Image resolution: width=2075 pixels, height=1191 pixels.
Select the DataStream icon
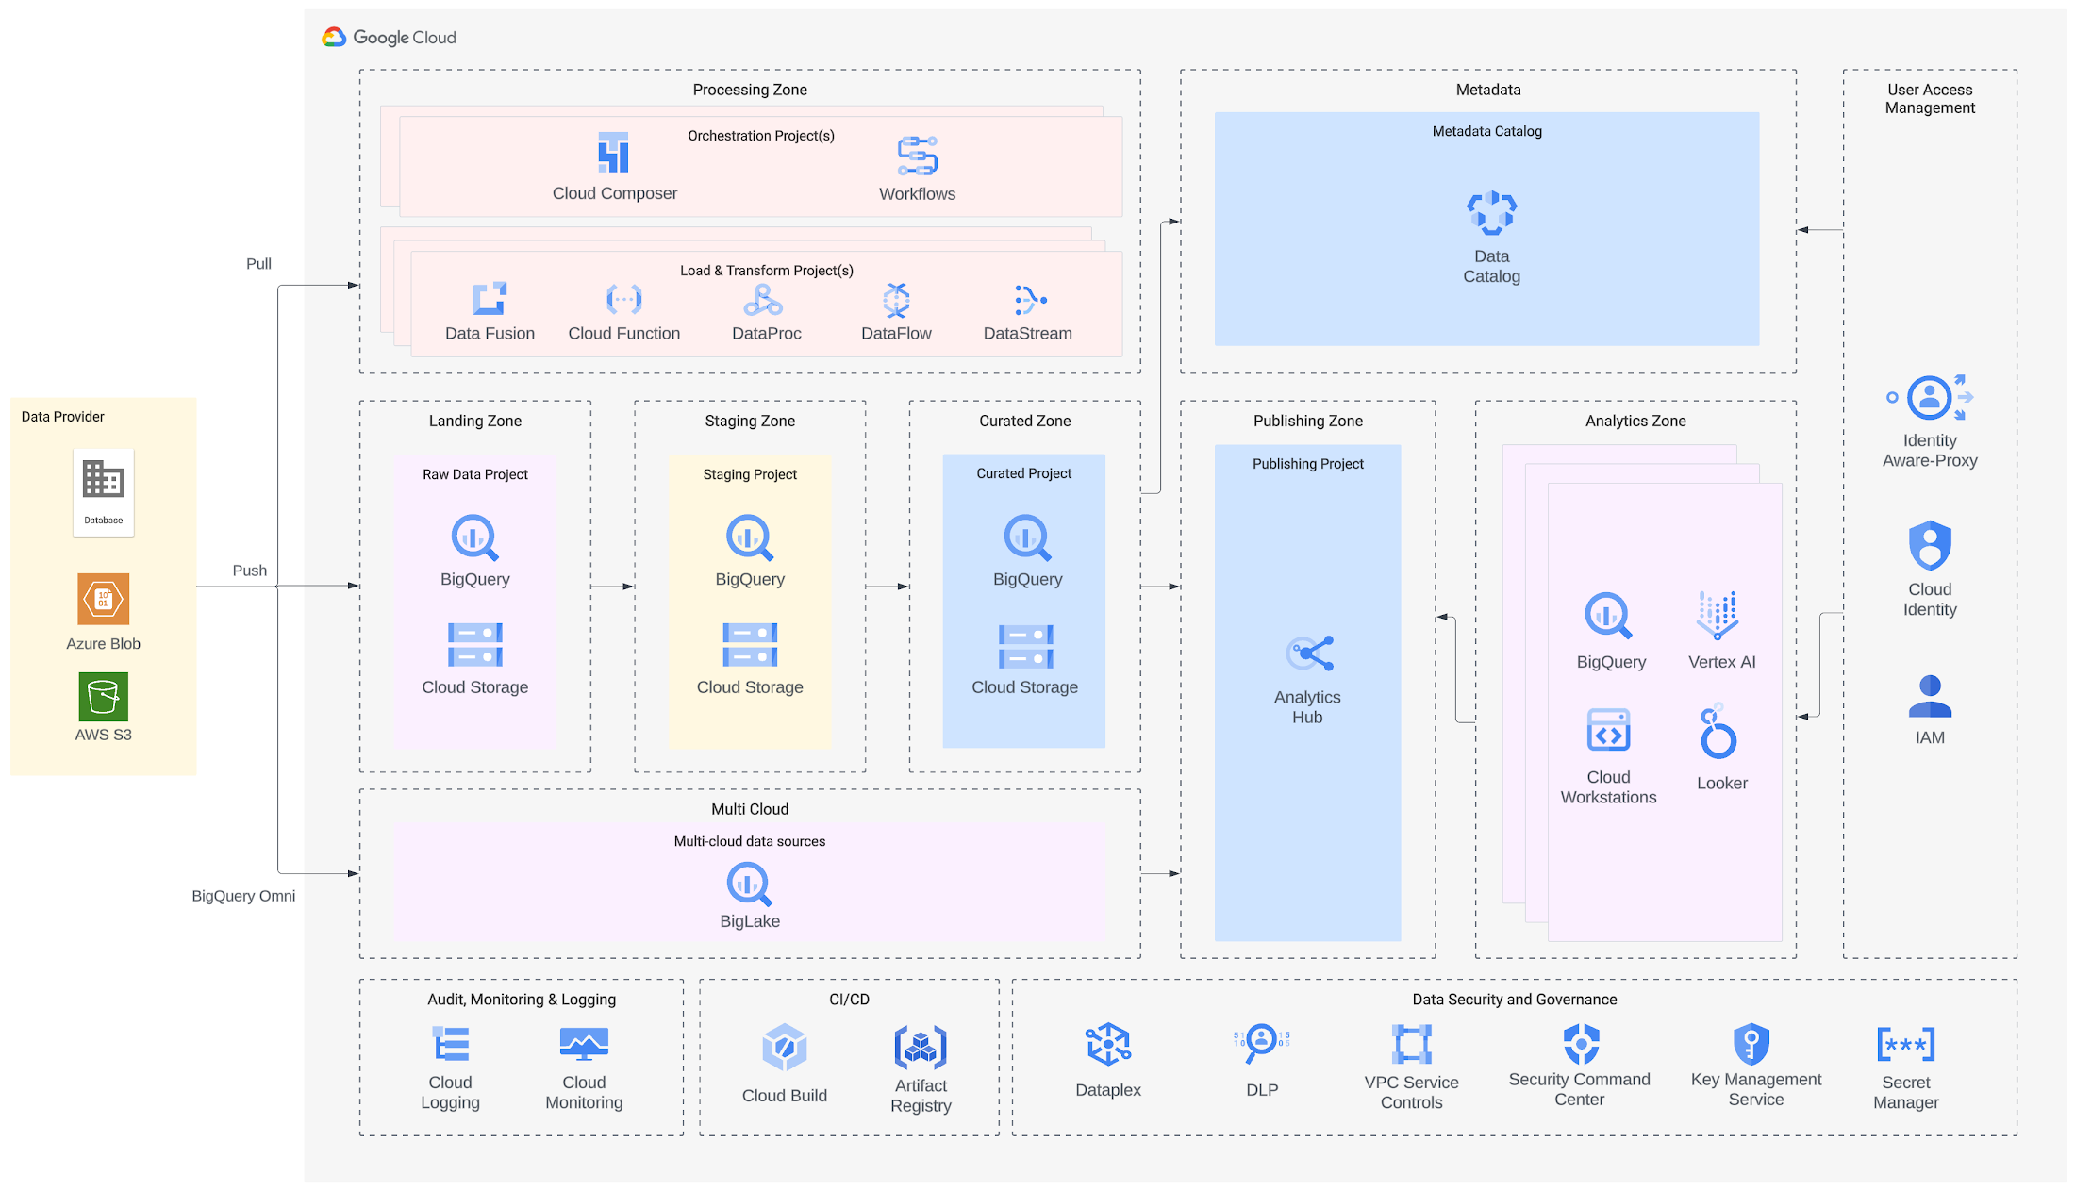[x=1030, y=300]
